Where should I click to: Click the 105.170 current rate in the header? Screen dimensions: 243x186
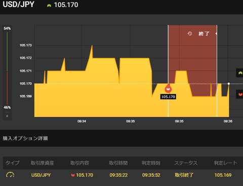(66, 5)
